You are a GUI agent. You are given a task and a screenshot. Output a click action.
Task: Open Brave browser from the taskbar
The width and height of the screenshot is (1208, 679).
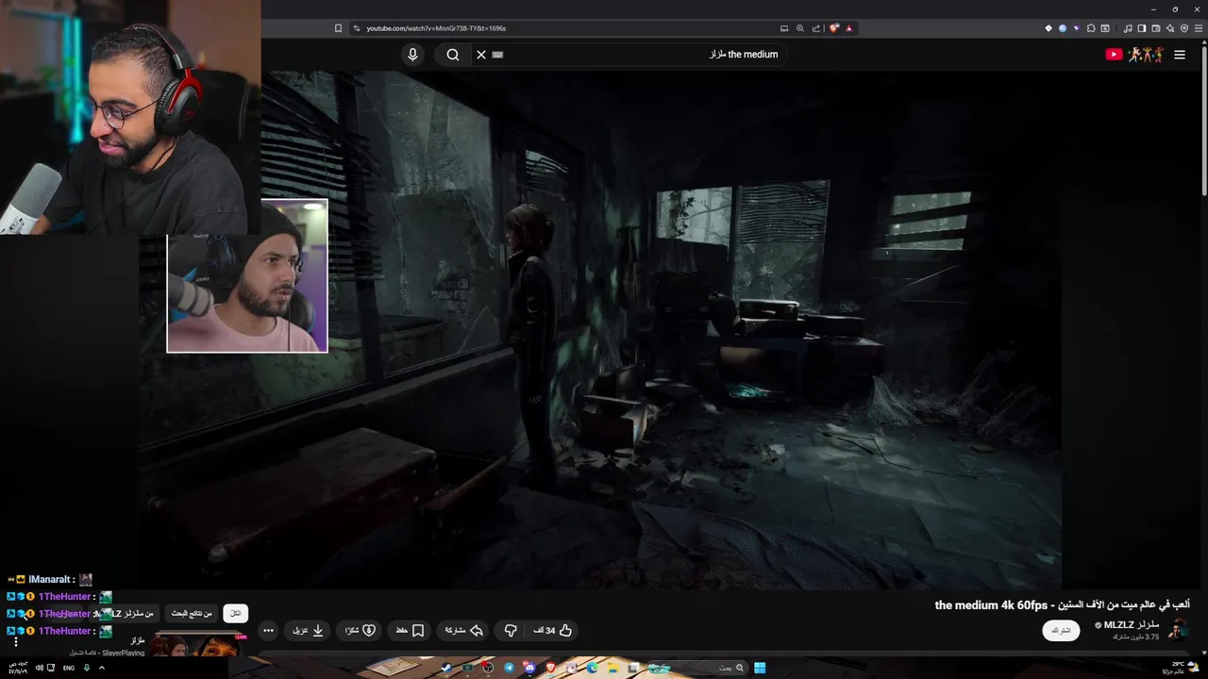pyautogui.click(x=550, y=668)
